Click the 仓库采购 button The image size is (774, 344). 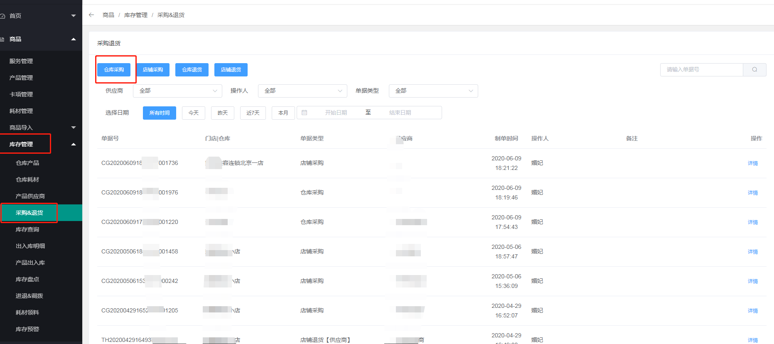pos(114,70)
